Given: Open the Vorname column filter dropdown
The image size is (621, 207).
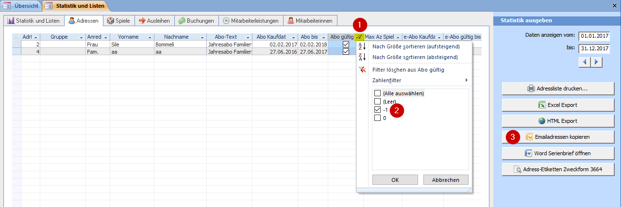Looking at the screenshot, I should (150, 37).
